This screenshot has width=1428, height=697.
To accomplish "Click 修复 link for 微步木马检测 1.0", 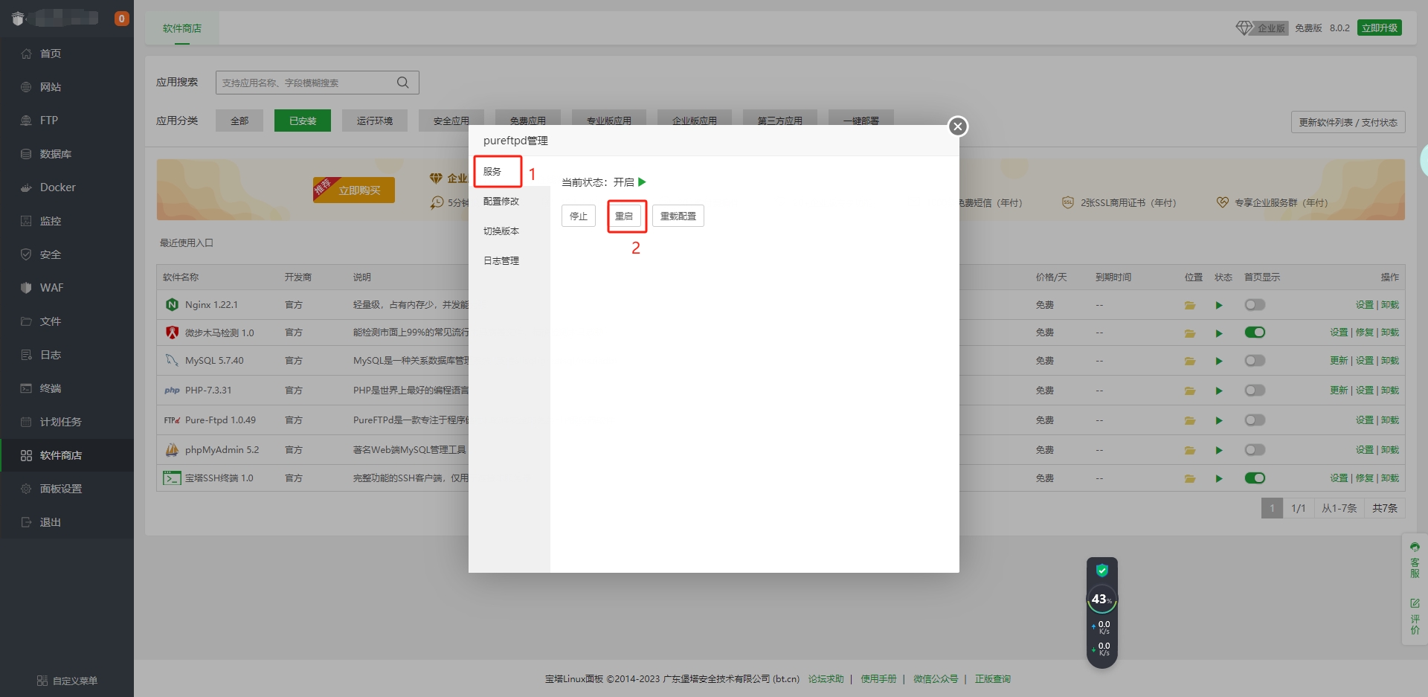I will 1365,333.
